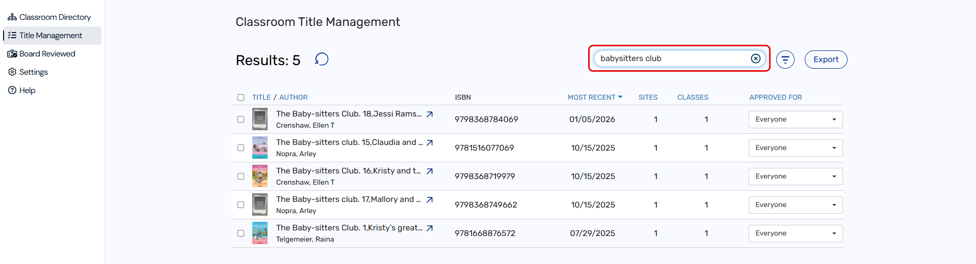This screenshot has width=976, height=264.
Task: Click cover thumbnail of Baby-sitters Club 16
Action: (260, 177)
